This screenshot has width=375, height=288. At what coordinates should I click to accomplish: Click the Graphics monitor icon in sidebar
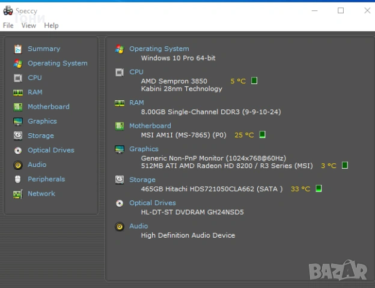point(18,122)
